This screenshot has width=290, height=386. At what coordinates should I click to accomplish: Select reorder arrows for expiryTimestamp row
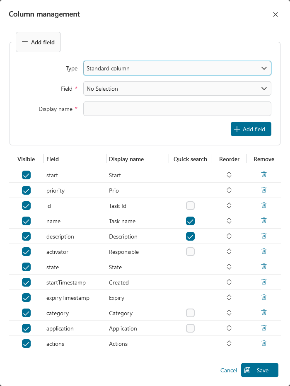(229, 297)
